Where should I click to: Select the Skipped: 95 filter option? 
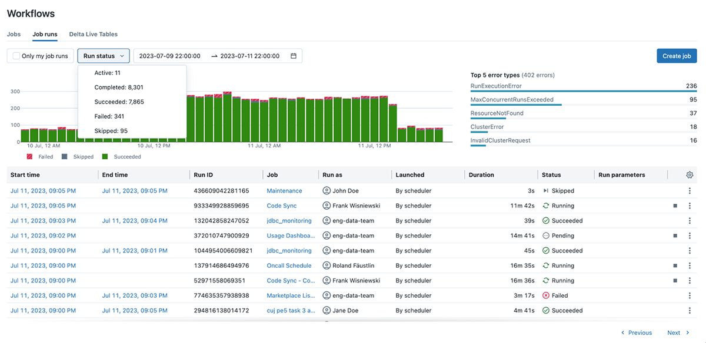(111, 130)
